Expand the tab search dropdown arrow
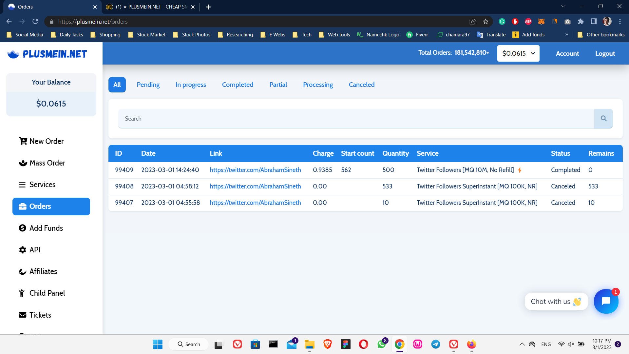Screen dimensions: 629x354 563,6
